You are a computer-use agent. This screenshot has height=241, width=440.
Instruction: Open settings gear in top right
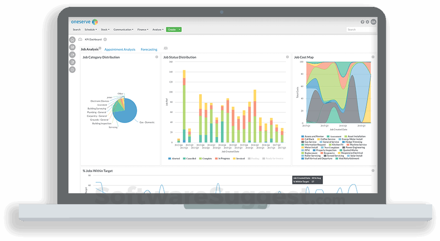coord(367,22)
